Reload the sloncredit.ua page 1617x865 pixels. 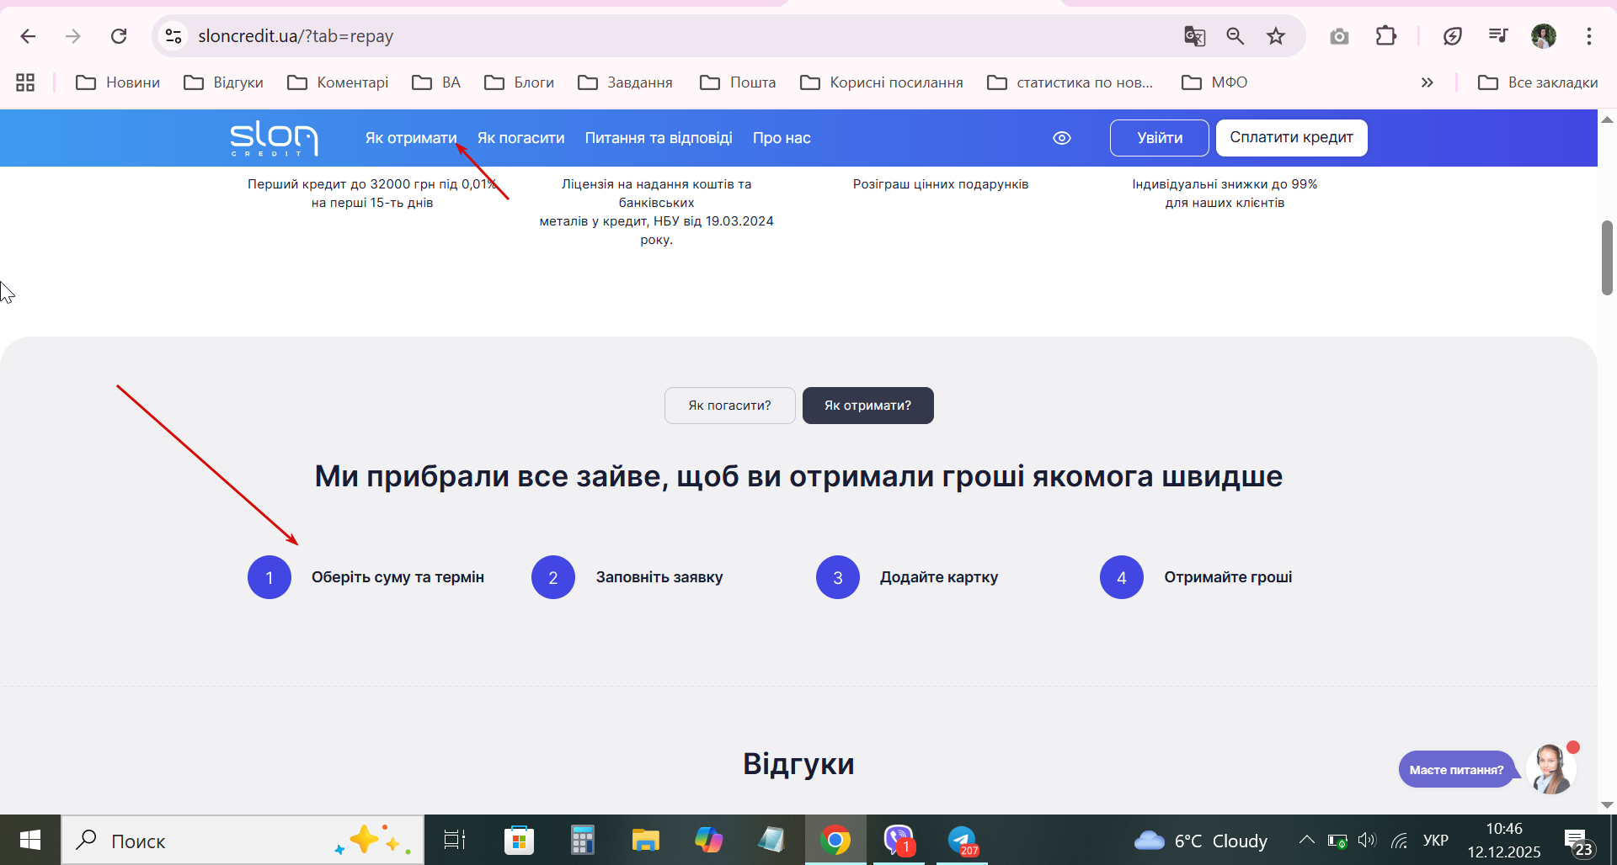[119, 36]
